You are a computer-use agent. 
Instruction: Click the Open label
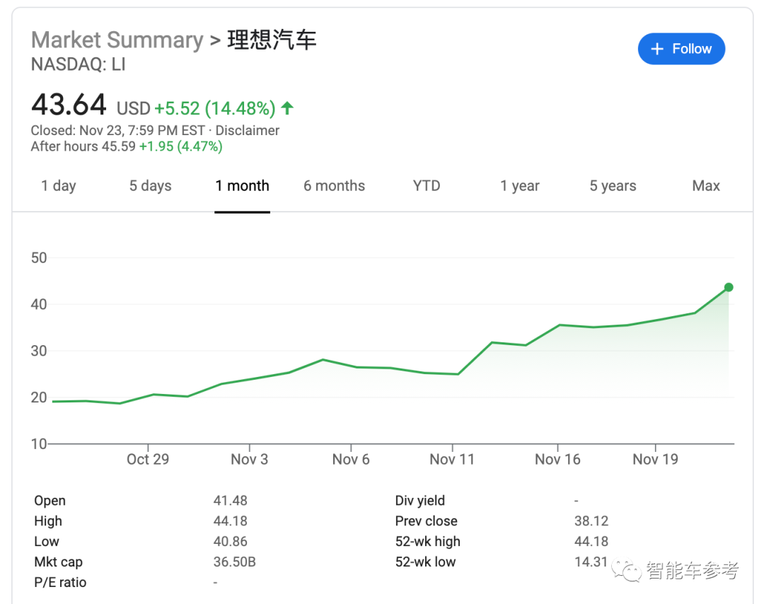(50, 500)
